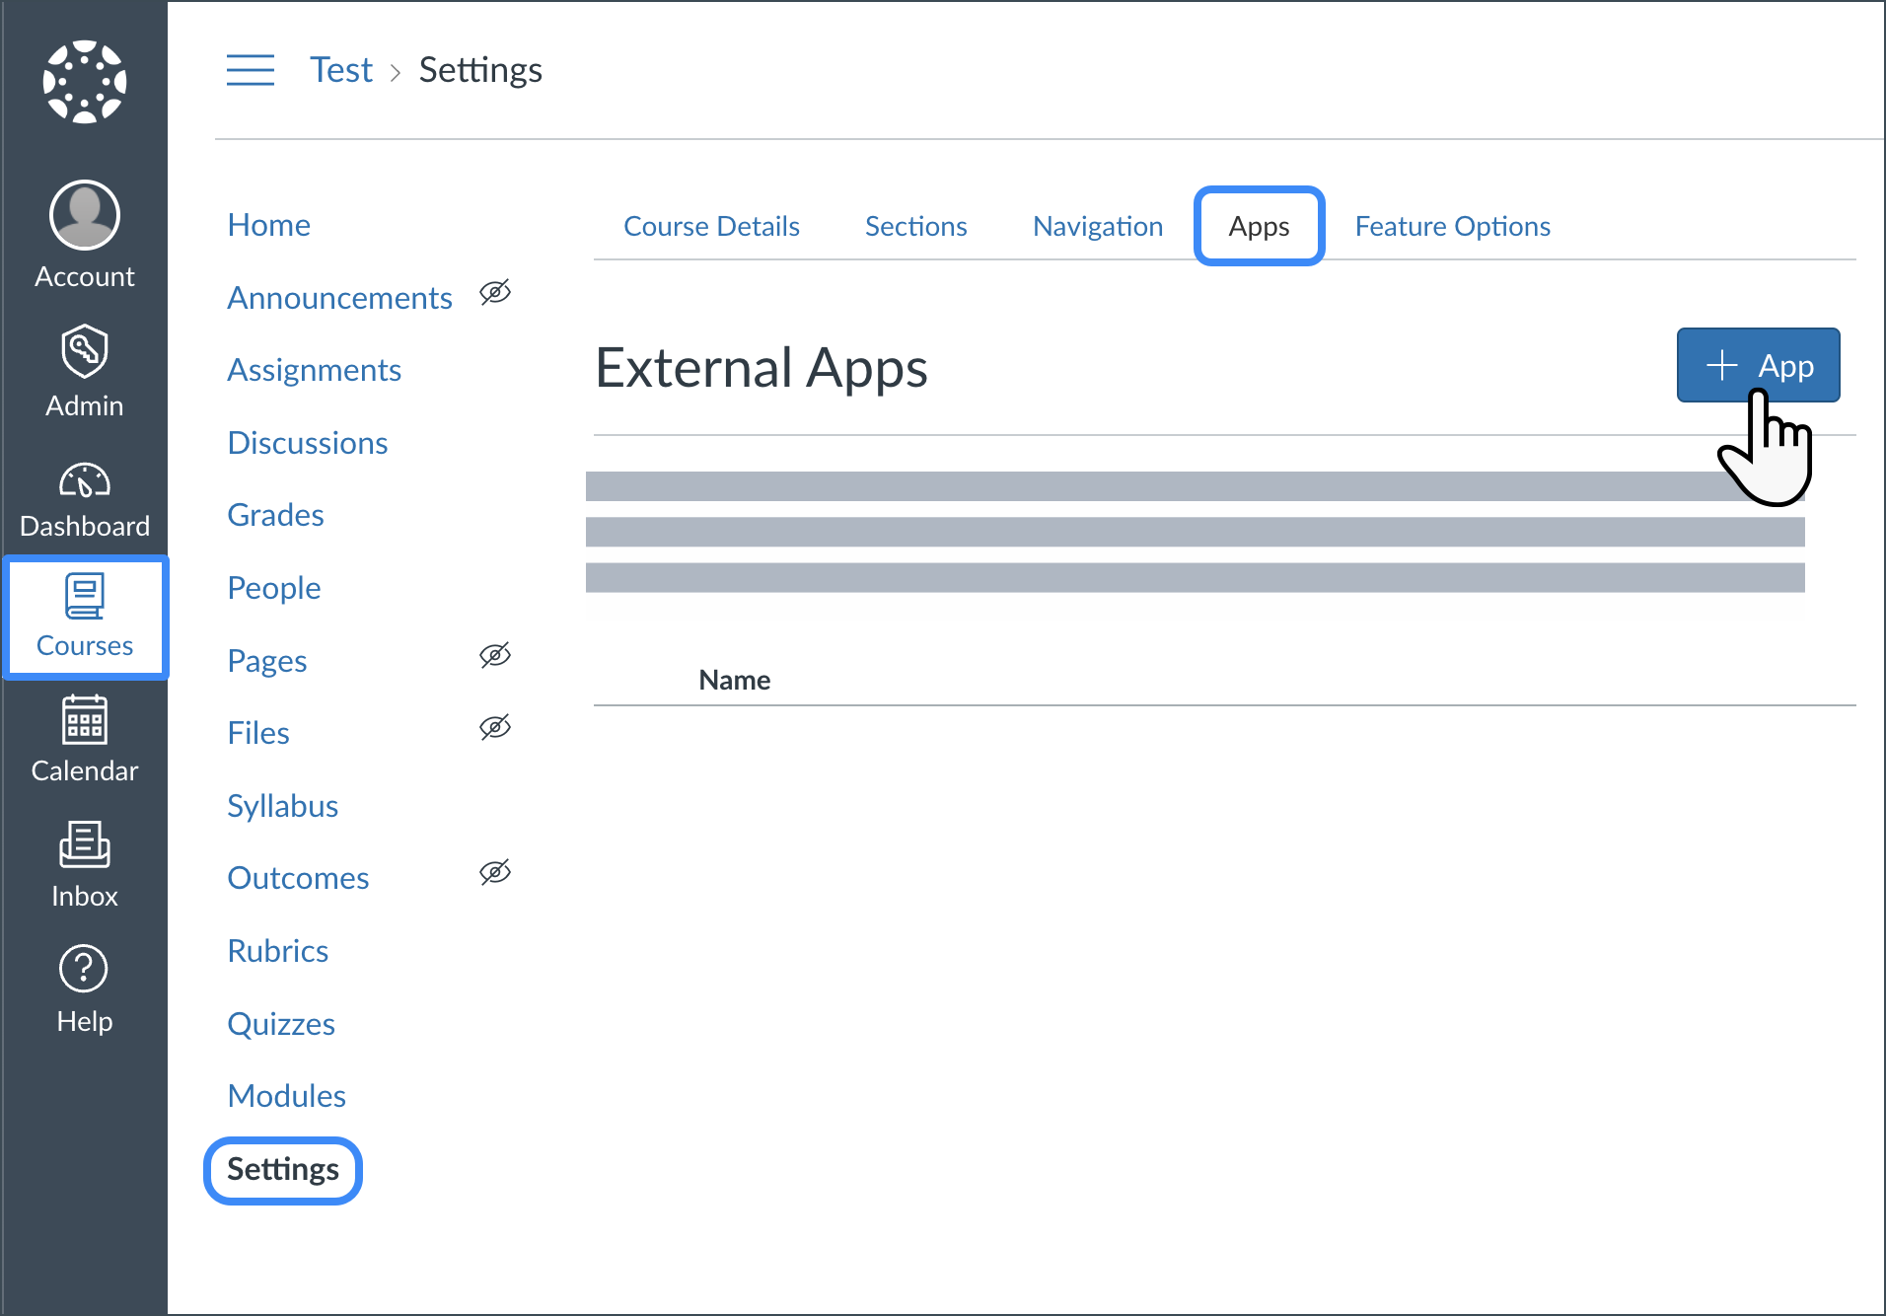The height and width of the screenshot is (1316, 1886).
Task: Open Settings in the course menu
Action: tap(283, 1170)
